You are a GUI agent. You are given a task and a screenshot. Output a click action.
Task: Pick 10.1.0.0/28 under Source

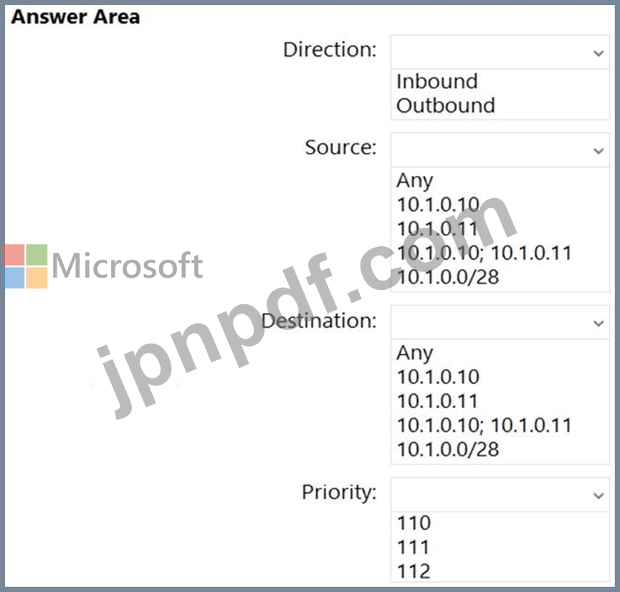[x=447, y=277]
